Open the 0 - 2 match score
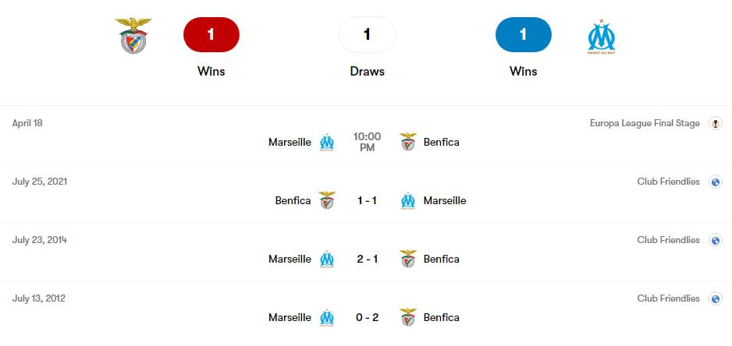Viewport: 732px width, 346px height. [367, 317]
